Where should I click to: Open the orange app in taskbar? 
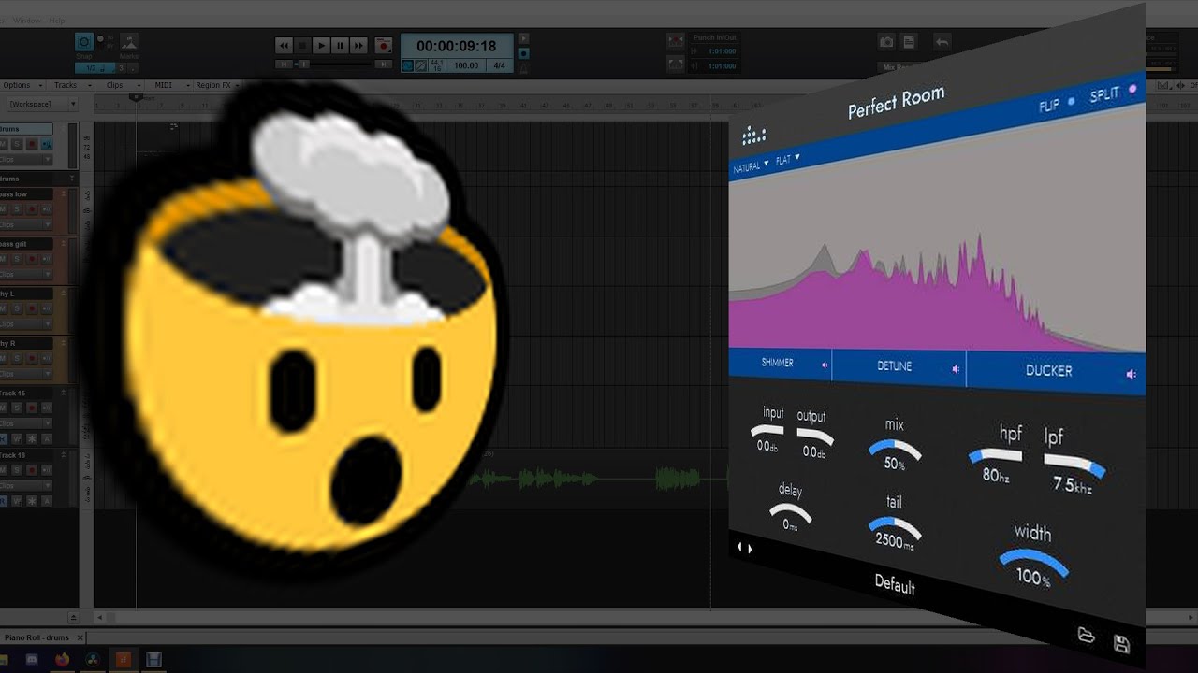coord(124,659)
